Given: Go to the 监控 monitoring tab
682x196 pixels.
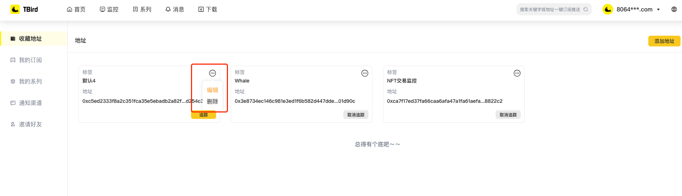Looking at the screenshot, I should 109,9.
